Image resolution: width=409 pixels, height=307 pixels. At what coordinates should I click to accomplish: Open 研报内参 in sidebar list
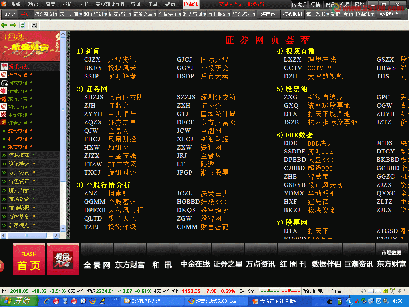point(19,190)
